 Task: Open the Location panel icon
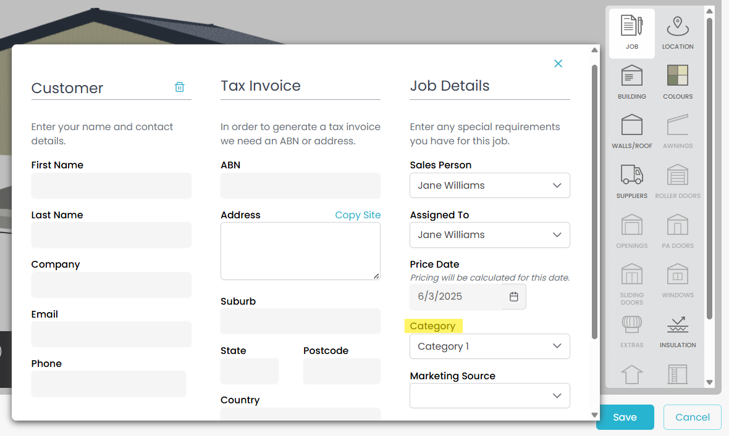tap(678, 33)
